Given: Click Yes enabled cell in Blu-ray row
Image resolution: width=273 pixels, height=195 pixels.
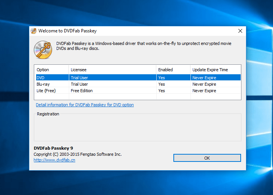Looking at the screenshot, I should (x=162, y=84).
